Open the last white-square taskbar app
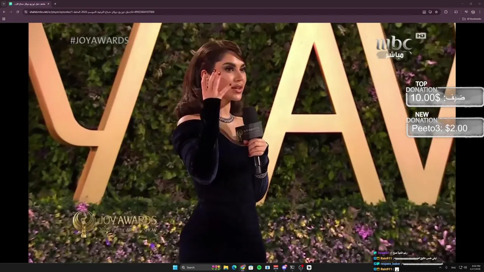 pos(309,267)
